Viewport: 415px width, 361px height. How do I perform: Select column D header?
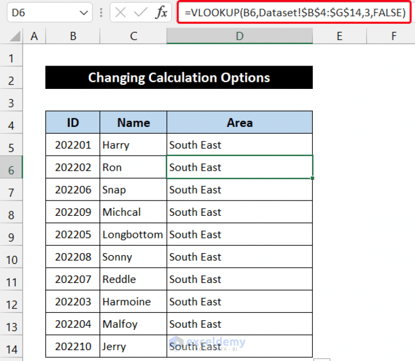(240, 36)
